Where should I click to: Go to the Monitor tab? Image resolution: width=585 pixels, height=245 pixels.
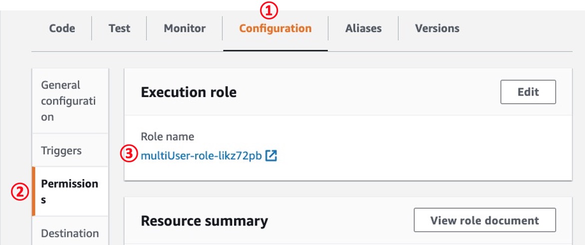[x=185, y=28]
